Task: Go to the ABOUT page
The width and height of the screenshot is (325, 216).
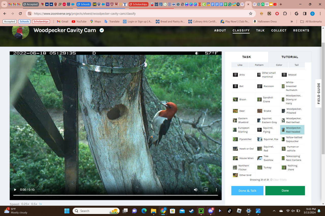Action: pyautogui.click(x=220, y=30)
